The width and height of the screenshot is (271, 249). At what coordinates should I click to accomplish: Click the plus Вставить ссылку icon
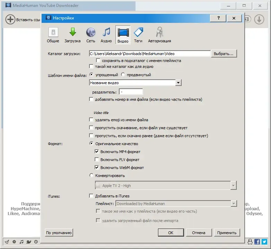tap(10, 19)
